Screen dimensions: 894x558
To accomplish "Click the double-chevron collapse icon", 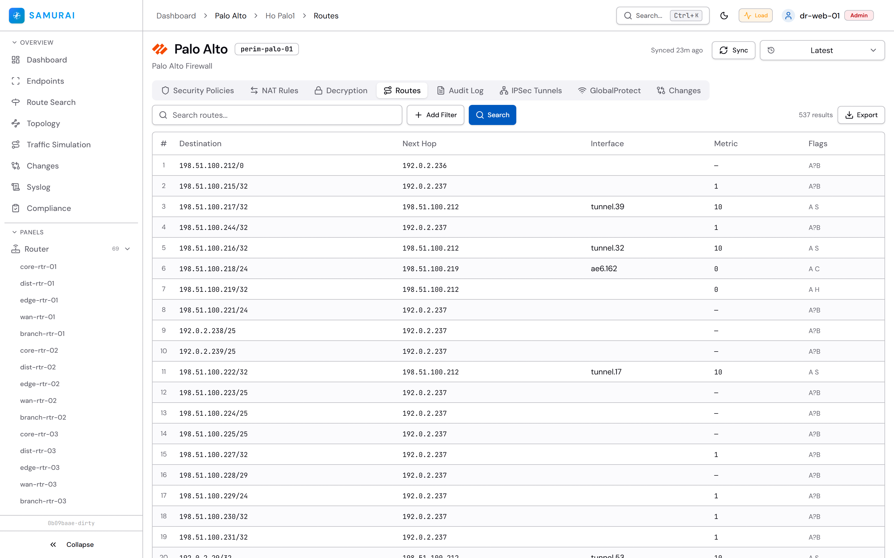I will pos(53,545).
